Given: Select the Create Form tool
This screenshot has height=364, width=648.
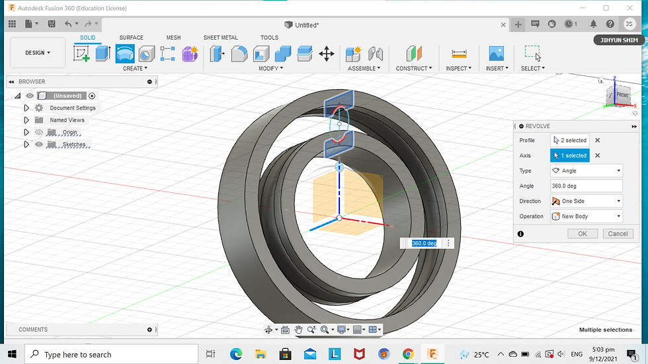Looking at the screenshot, I should [190, 54].
